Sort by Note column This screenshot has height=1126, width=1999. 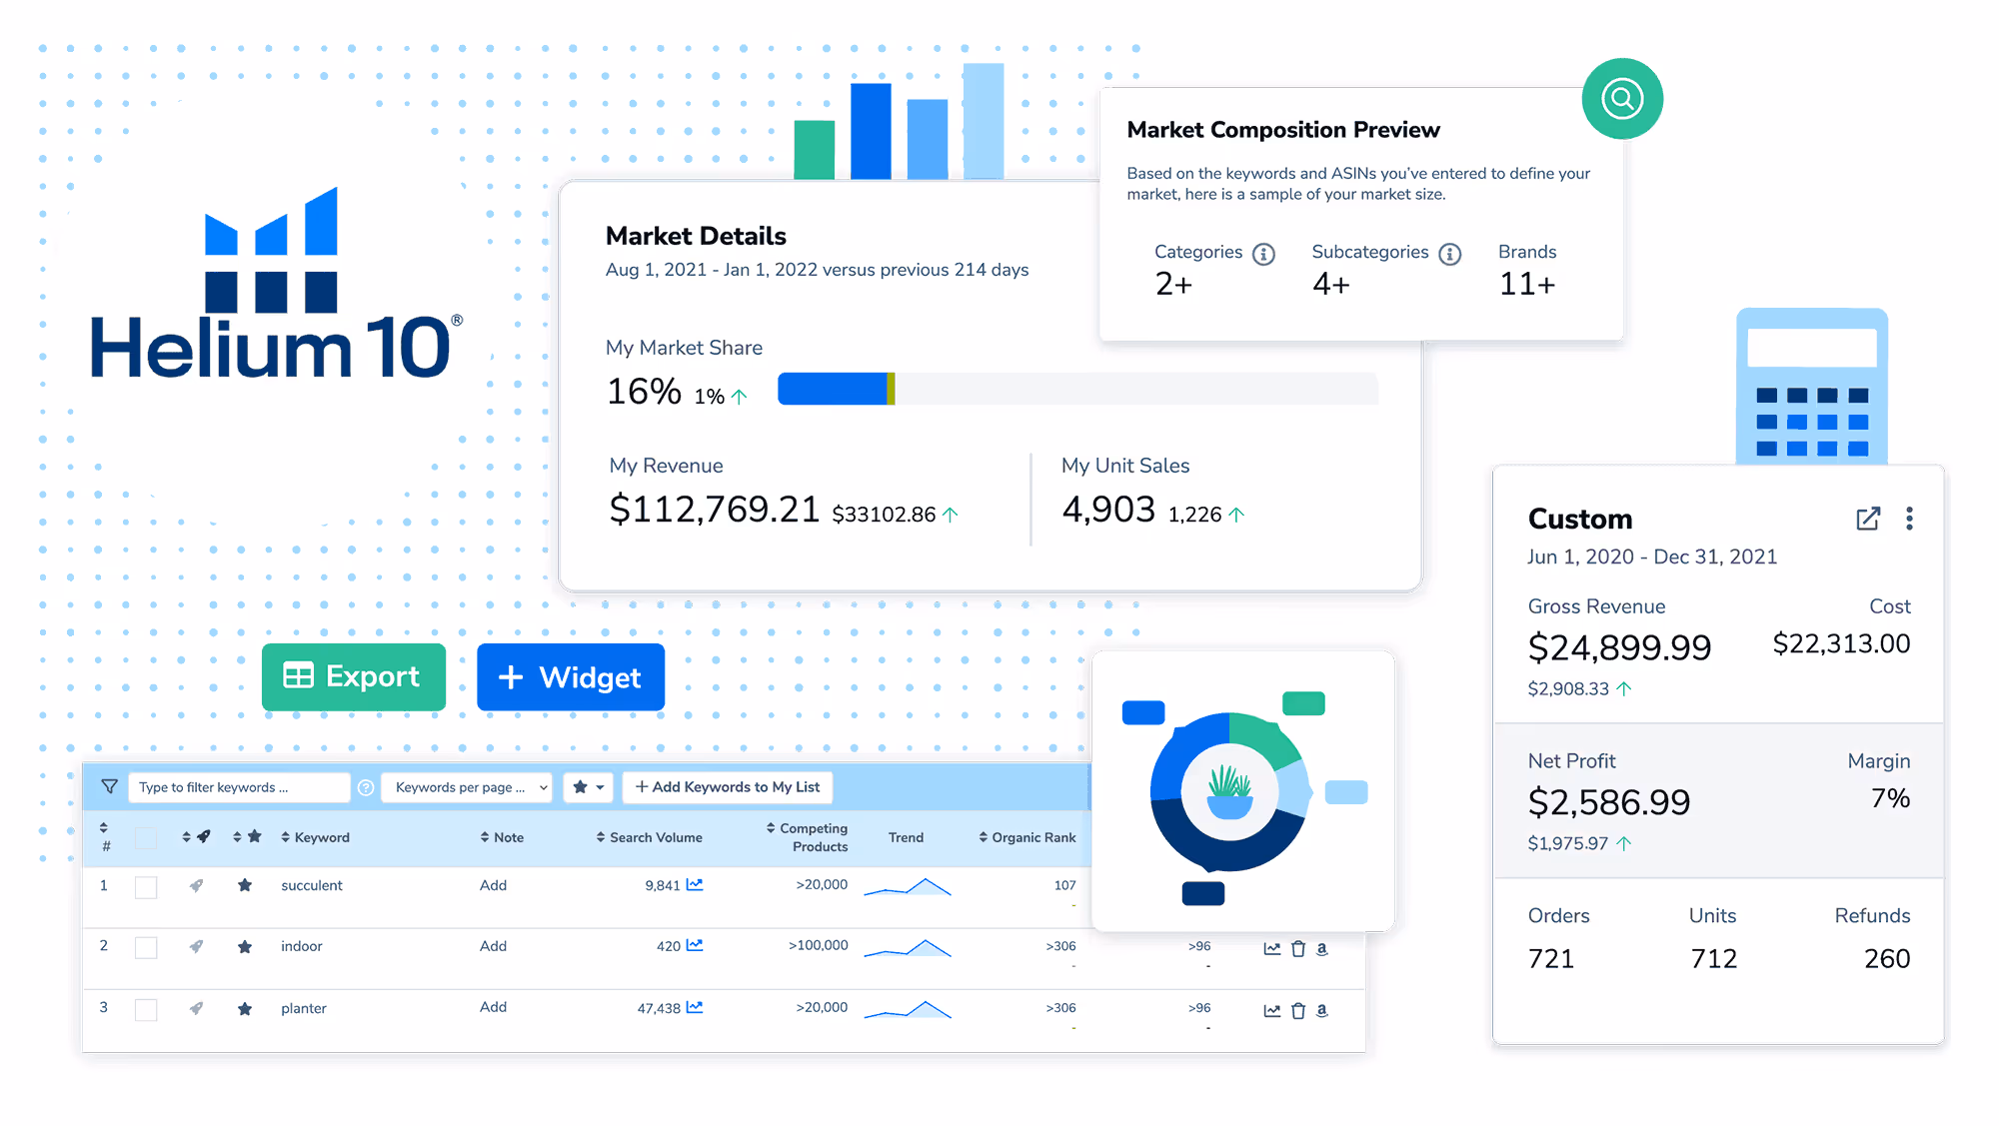502,837
